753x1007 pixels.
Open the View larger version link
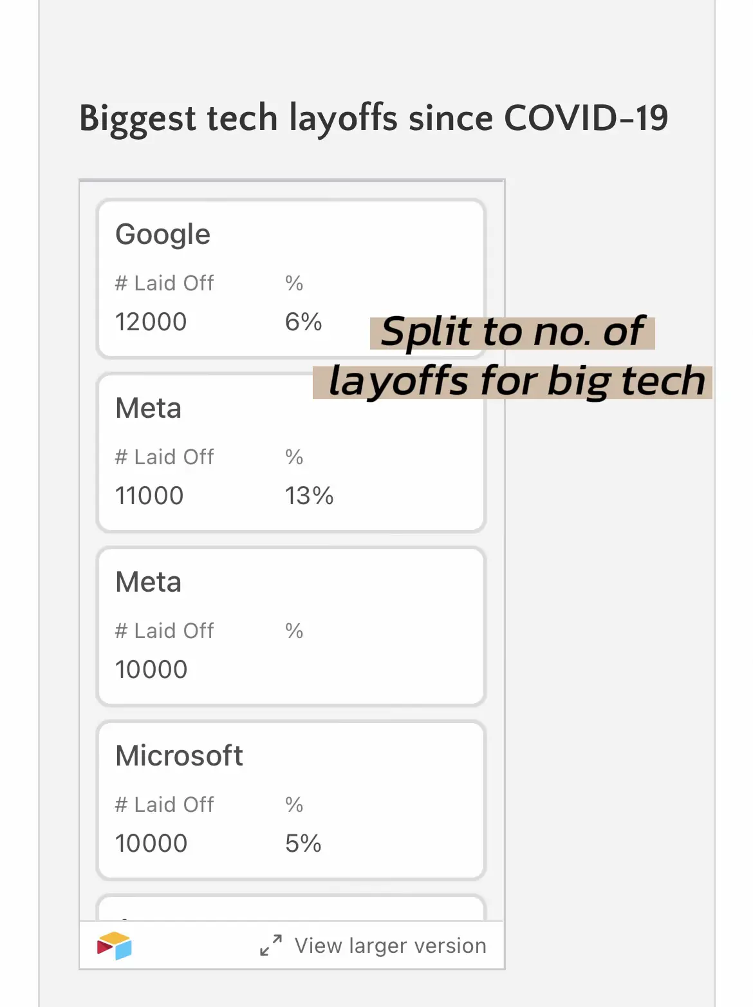point(390,946)
